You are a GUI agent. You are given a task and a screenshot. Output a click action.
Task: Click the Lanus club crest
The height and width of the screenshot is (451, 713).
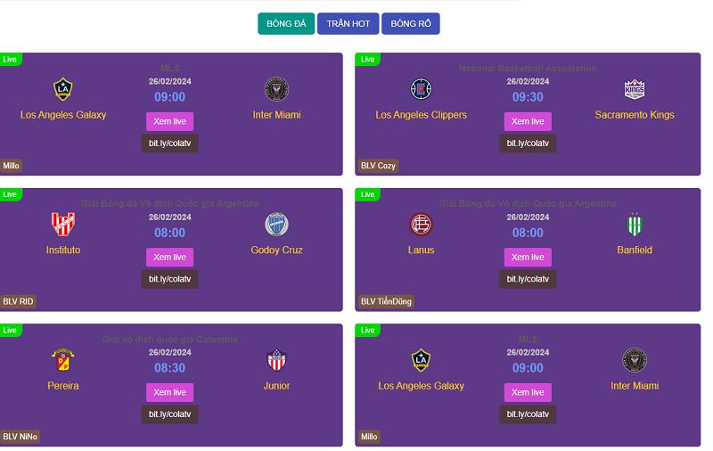421,224
